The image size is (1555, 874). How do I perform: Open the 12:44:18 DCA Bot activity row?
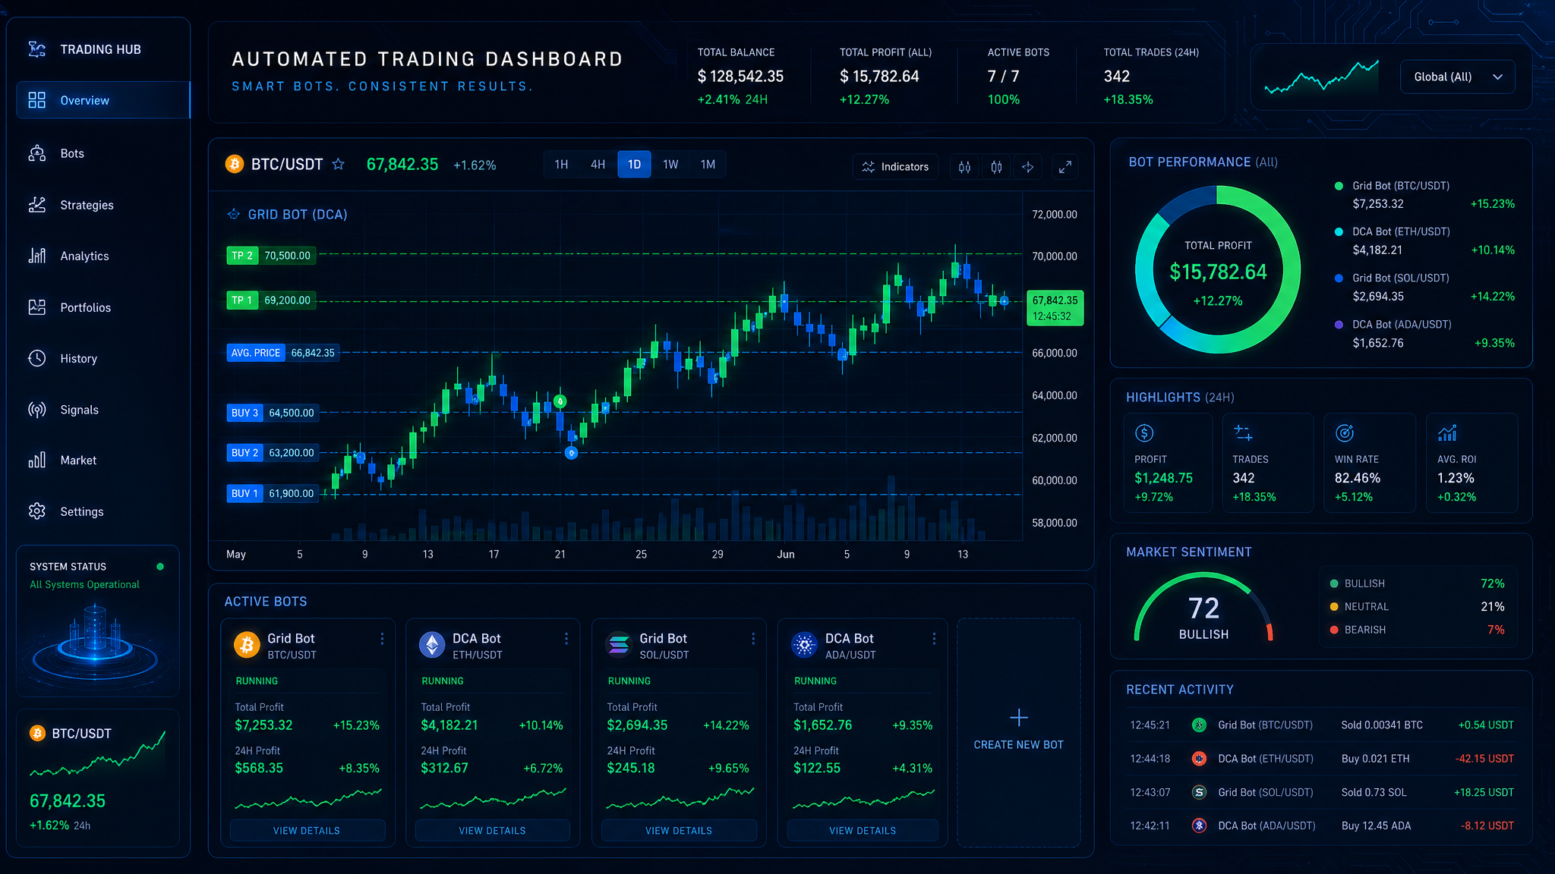click(1321, 759)
